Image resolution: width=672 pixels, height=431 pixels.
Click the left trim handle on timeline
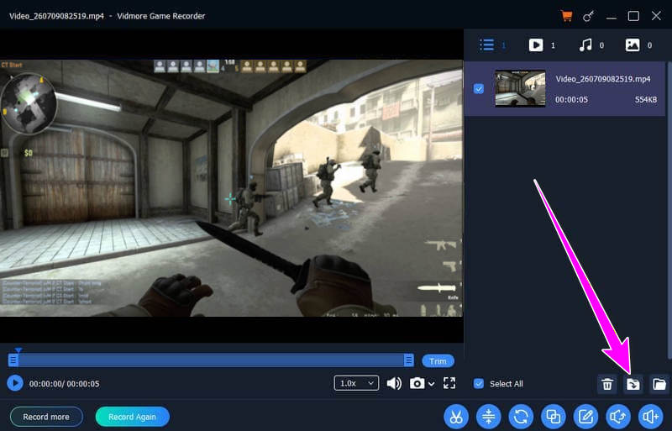13,360
